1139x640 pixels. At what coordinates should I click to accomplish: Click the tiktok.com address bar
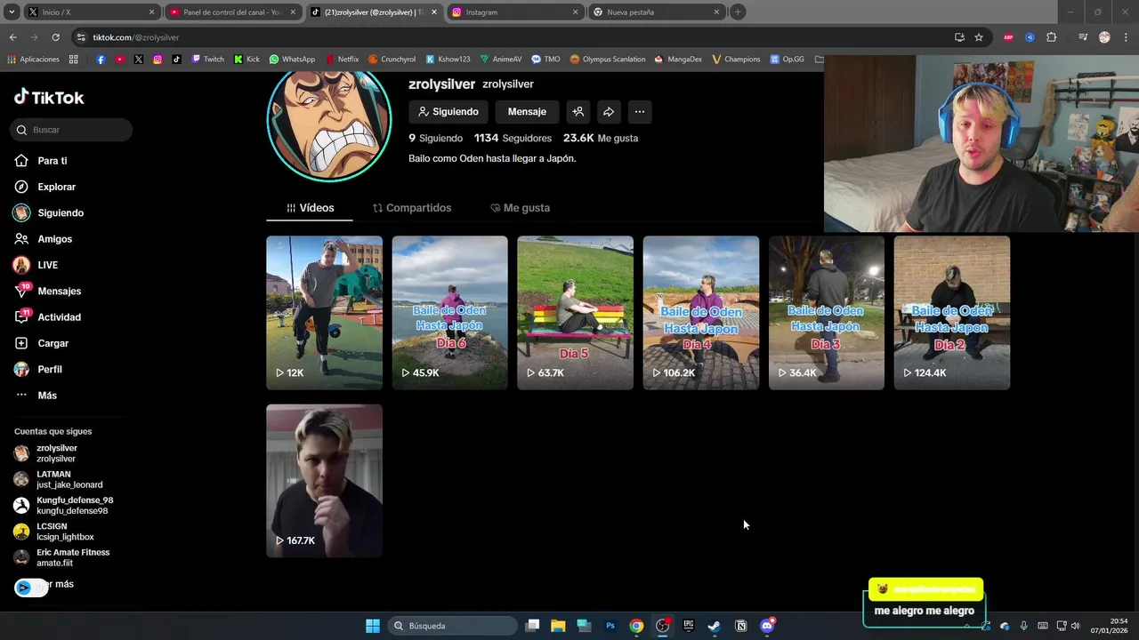click(516, 37)
